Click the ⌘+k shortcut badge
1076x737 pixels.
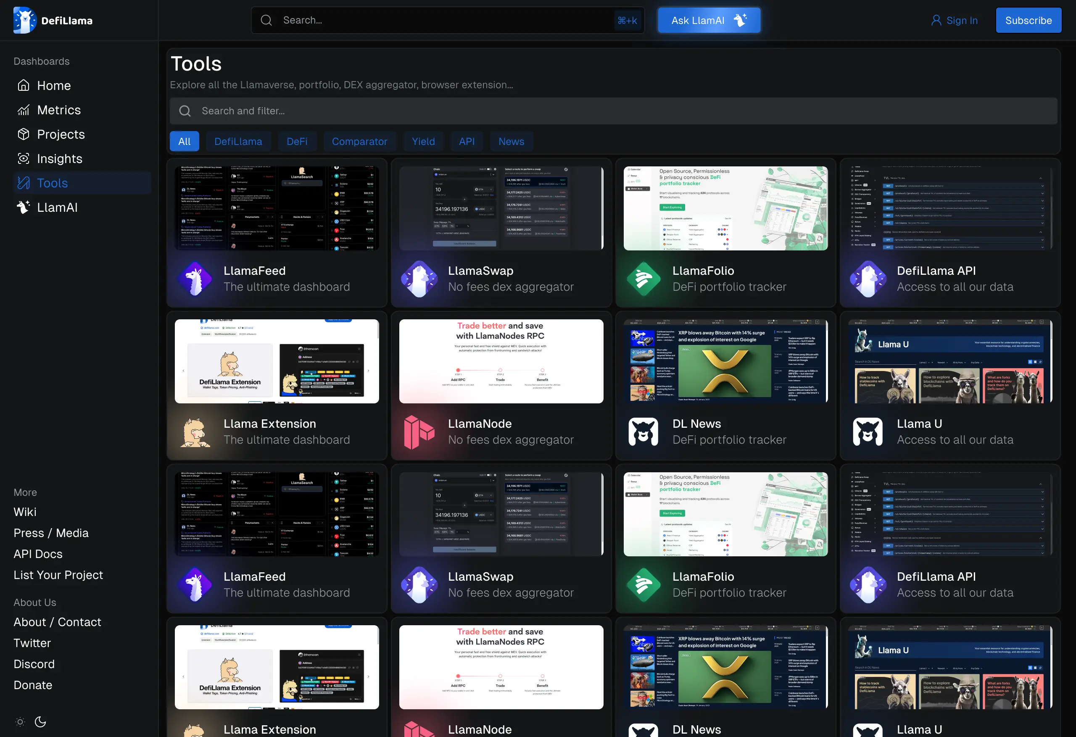628,20
